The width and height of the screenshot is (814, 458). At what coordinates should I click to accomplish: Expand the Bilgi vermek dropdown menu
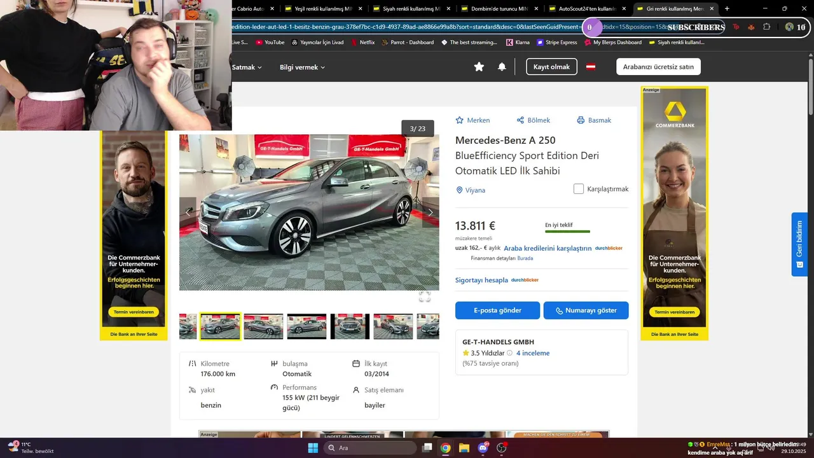click(x=302, y=67)
